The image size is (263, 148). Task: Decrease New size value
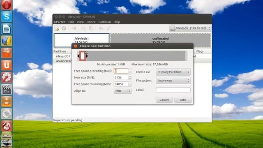pyautogui.click(x=130, y=79)
